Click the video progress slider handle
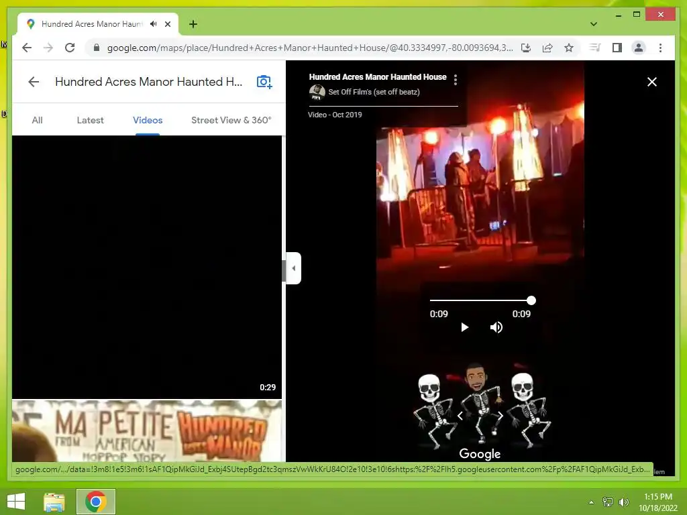This screenshot has height=515, width=687. pos(531,300)
